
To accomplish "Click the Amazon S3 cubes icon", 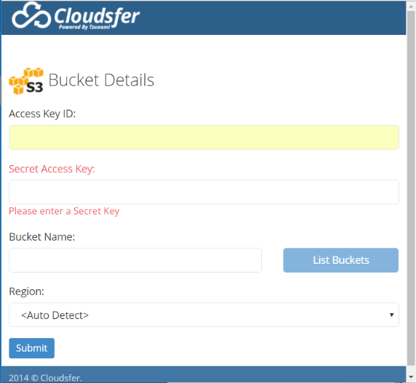I will coord(26,81).
